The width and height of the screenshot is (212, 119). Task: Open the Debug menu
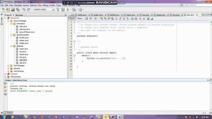point(46,5)
